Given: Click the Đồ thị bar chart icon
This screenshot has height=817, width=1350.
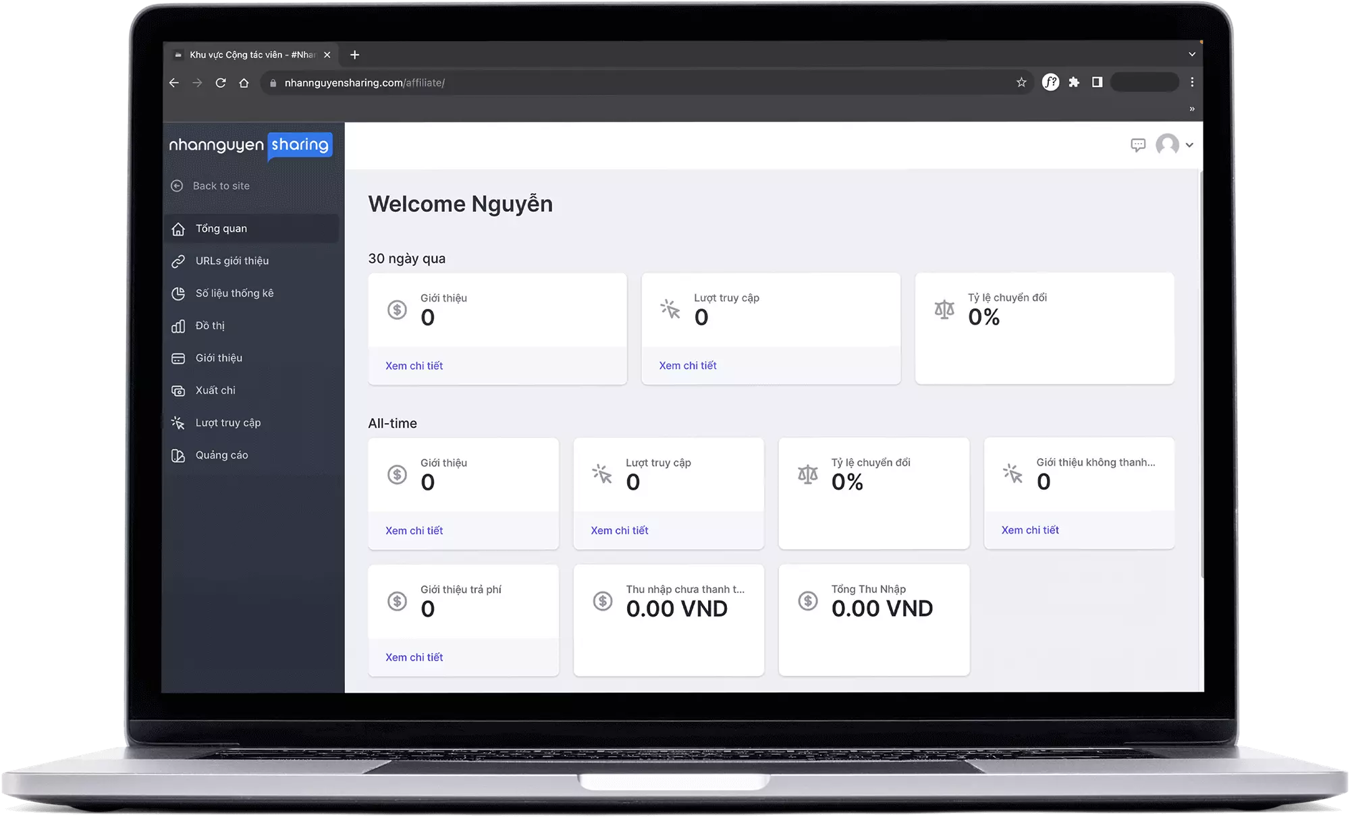Looking at the screenshot, I should (178, 326).
